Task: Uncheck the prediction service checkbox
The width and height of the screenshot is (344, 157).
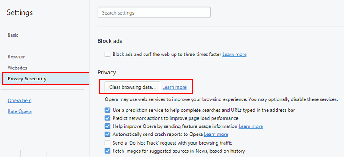Action: click(x=107, y=110)
